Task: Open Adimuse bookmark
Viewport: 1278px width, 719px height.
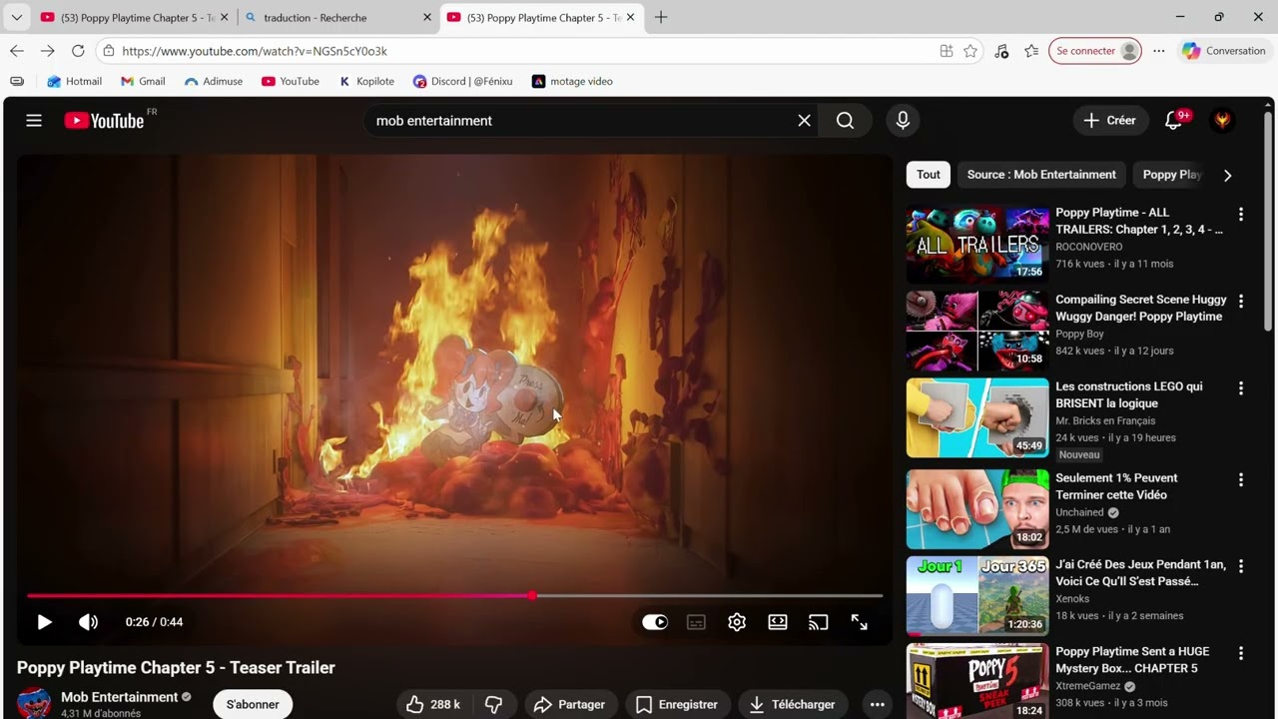Action: 214,81
